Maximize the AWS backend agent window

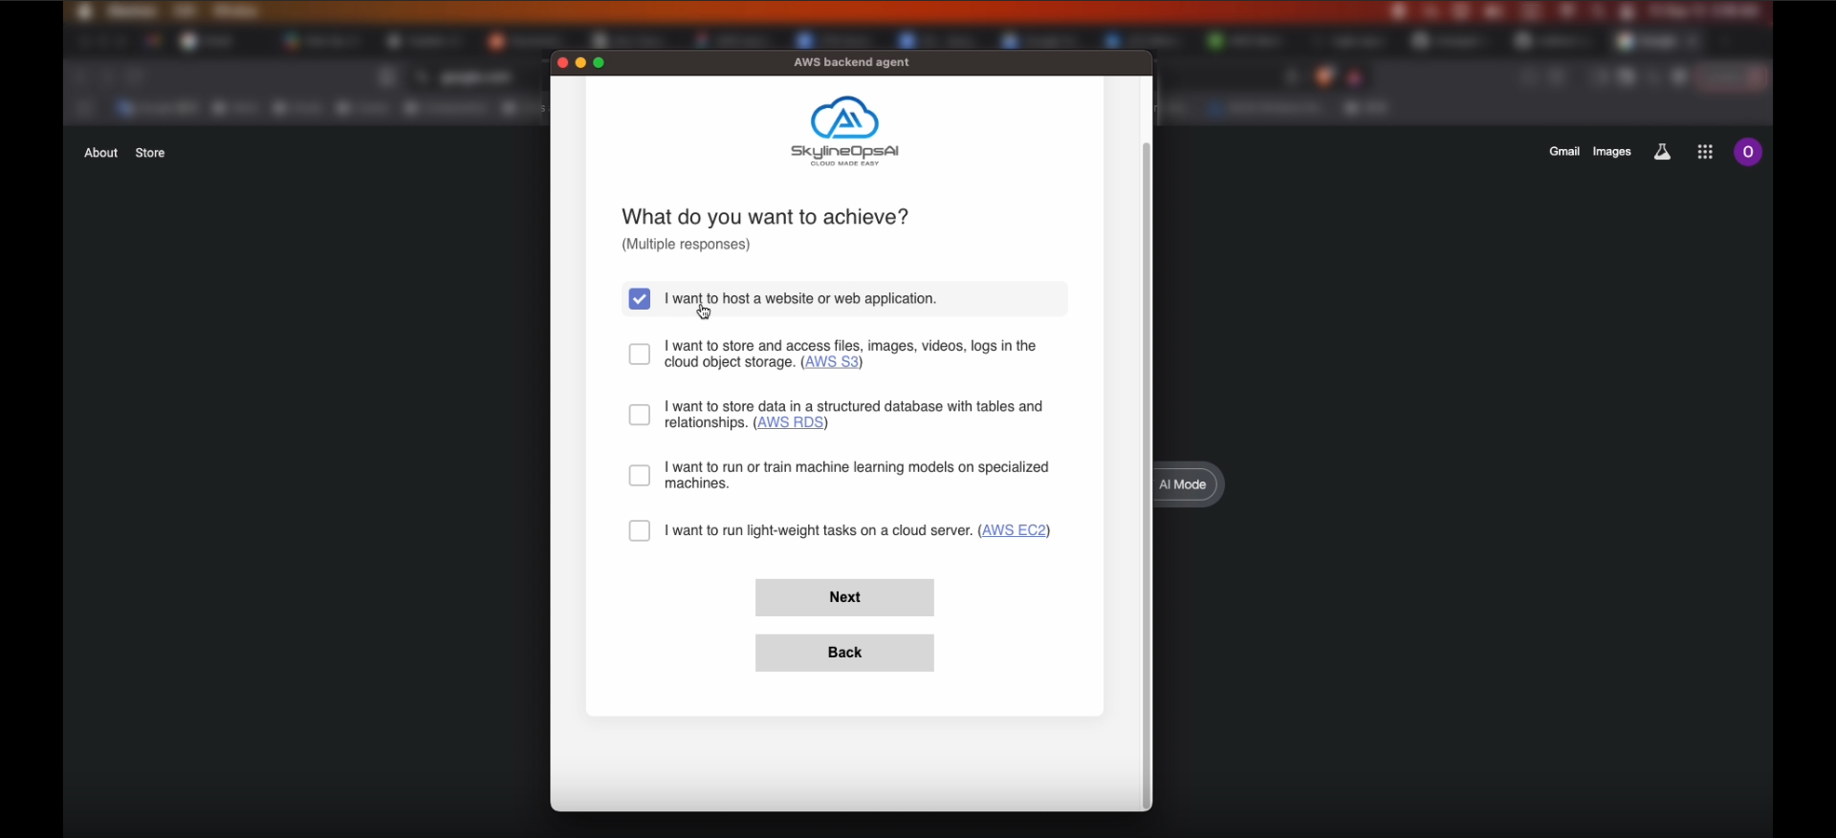click(x=600, y=63)
